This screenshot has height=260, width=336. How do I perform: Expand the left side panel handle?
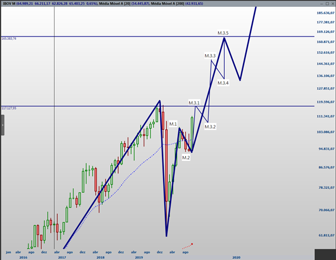[x=3, y=125]
